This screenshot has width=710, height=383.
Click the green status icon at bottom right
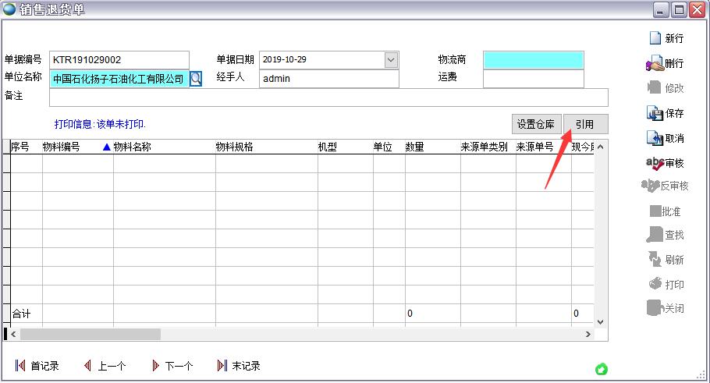(x=602, y=370)
